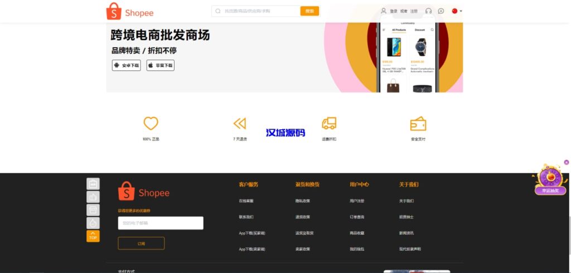Open the 送货及取货 footer link
The height and width of the screenshot is (273, 571).
pyautogui.click(x=304, y=233)
